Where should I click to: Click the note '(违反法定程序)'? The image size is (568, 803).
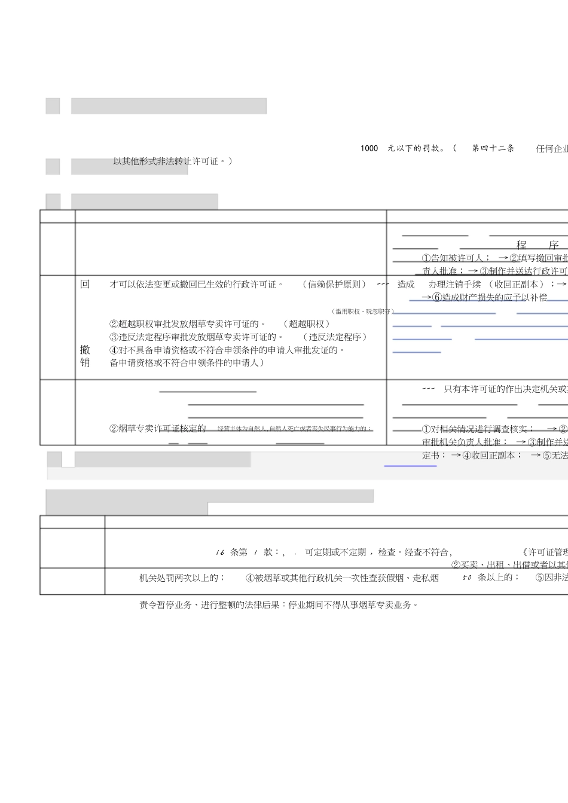click(335, 337)
